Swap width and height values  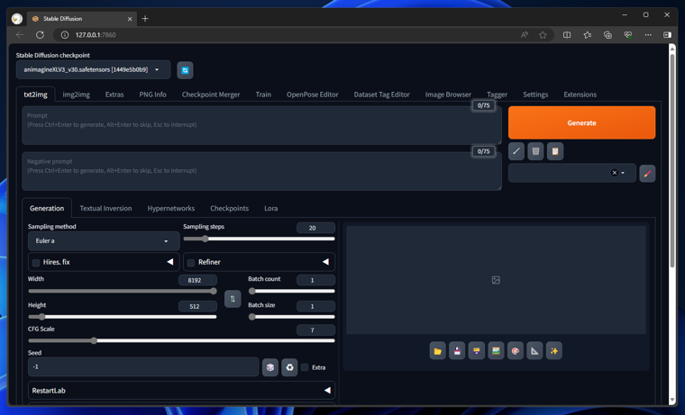233,299
